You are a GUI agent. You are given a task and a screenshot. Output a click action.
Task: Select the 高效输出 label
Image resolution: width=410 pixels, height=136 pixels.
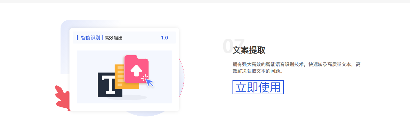114,38
